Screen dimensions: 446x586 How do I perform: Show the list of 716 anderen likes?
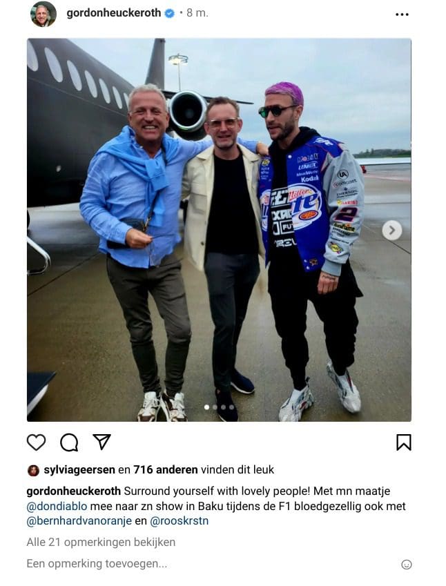[x=166, y=470]
